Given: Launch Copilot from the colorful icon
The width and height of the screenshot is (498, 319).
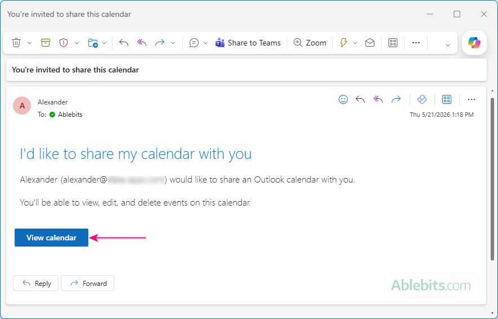Looking at the screenshot, I should (x=474, y=43).
